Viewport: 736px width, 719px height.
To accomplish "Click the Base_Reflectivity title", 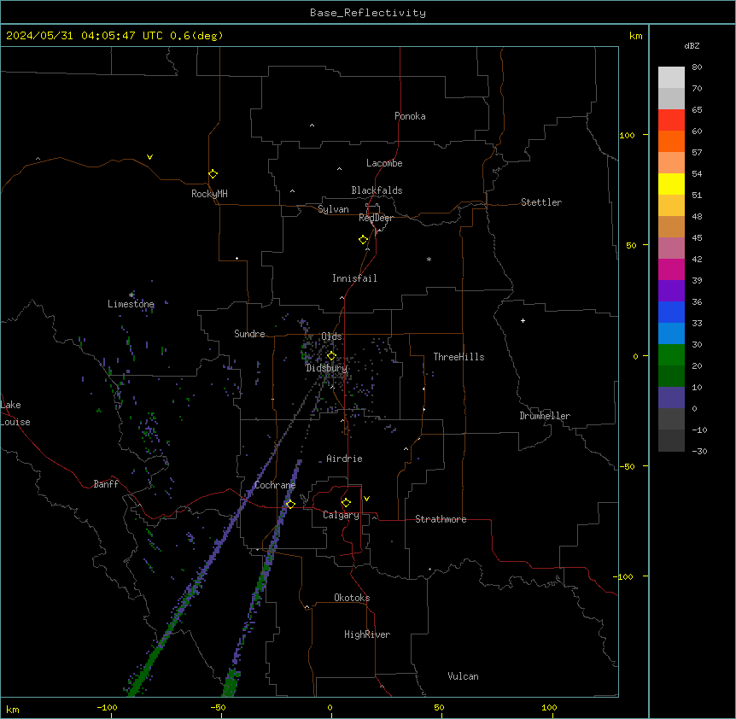I will click(368, 13).
